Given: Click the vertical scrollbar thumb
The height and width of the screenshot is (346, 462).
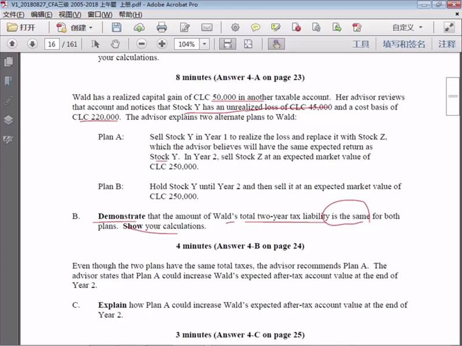Looking at the screenshot, I should 453,96.
